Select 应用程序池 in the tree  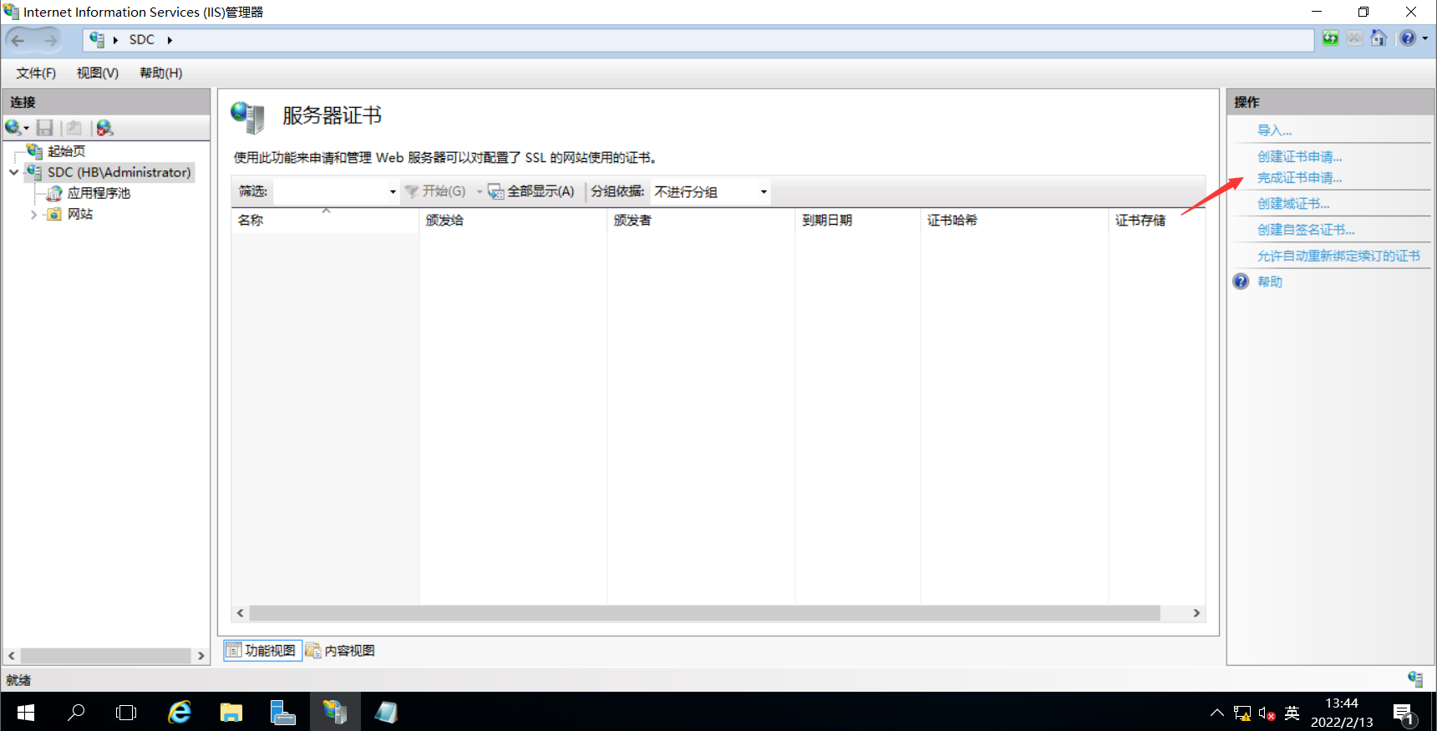pos(99,193)
